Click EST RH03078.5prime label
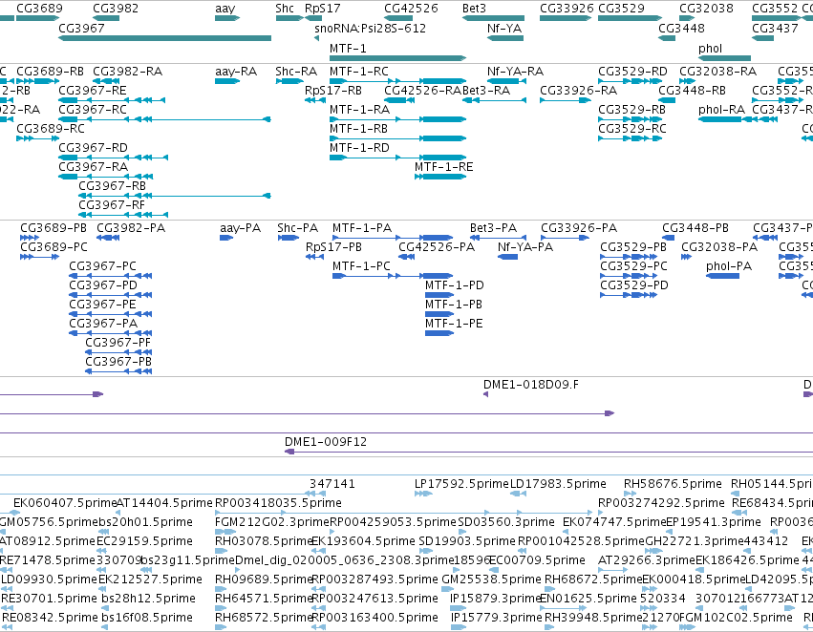The image size is (813, 632). point(264,541)
